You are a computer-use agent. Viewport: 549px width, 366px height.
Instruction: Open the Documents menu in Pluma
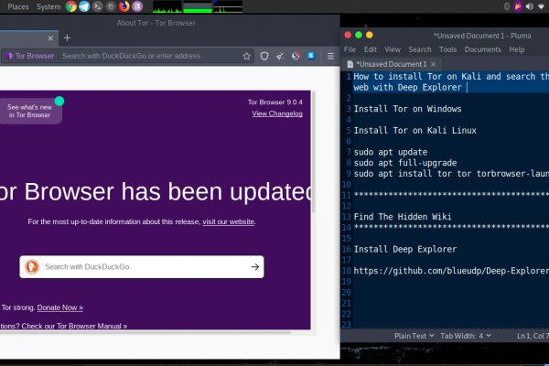482,49
